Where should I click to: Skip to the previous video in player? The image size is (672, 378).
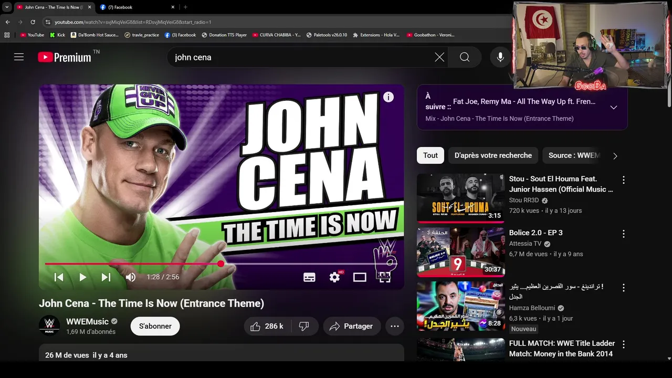[59, 277]
